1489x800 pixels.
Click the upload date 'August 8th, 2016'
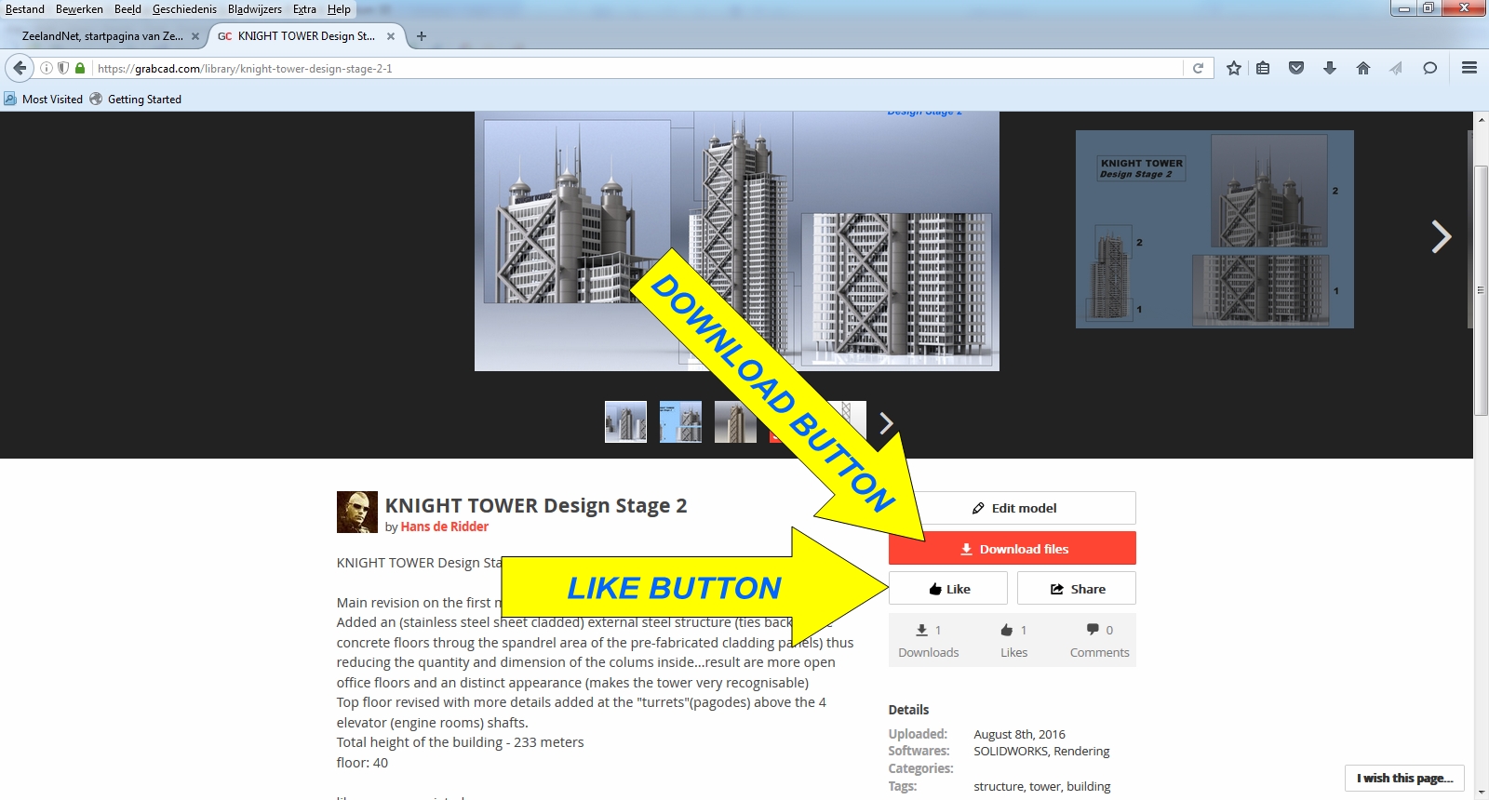click(x=1019, y=734)
